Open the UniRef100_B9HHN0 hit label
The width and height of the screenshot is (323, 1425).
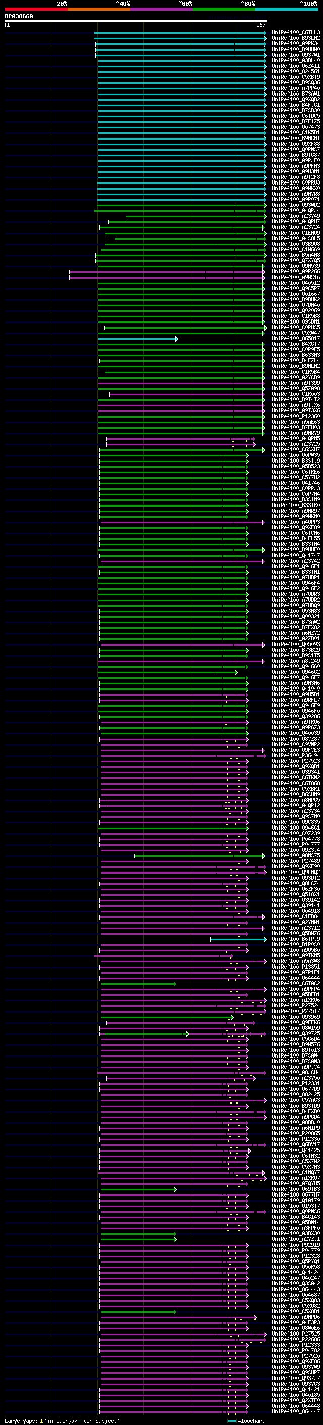(295, 49)
